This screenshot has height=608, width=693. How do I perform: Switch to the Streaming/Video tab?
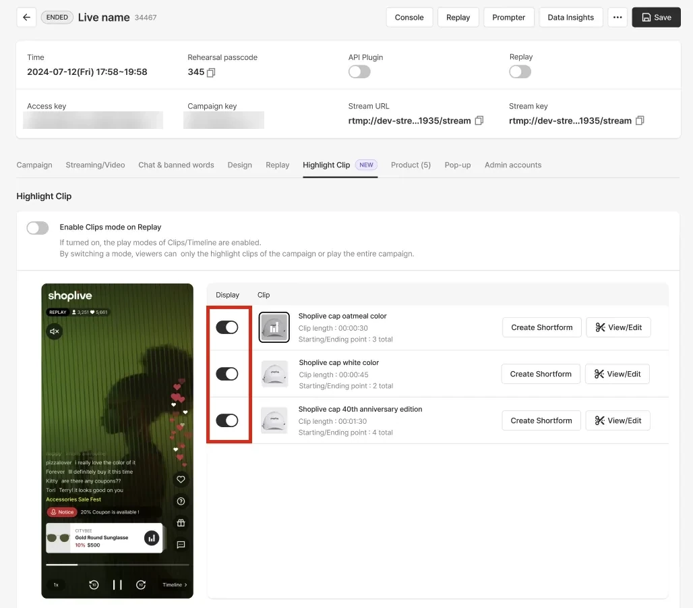96,165
